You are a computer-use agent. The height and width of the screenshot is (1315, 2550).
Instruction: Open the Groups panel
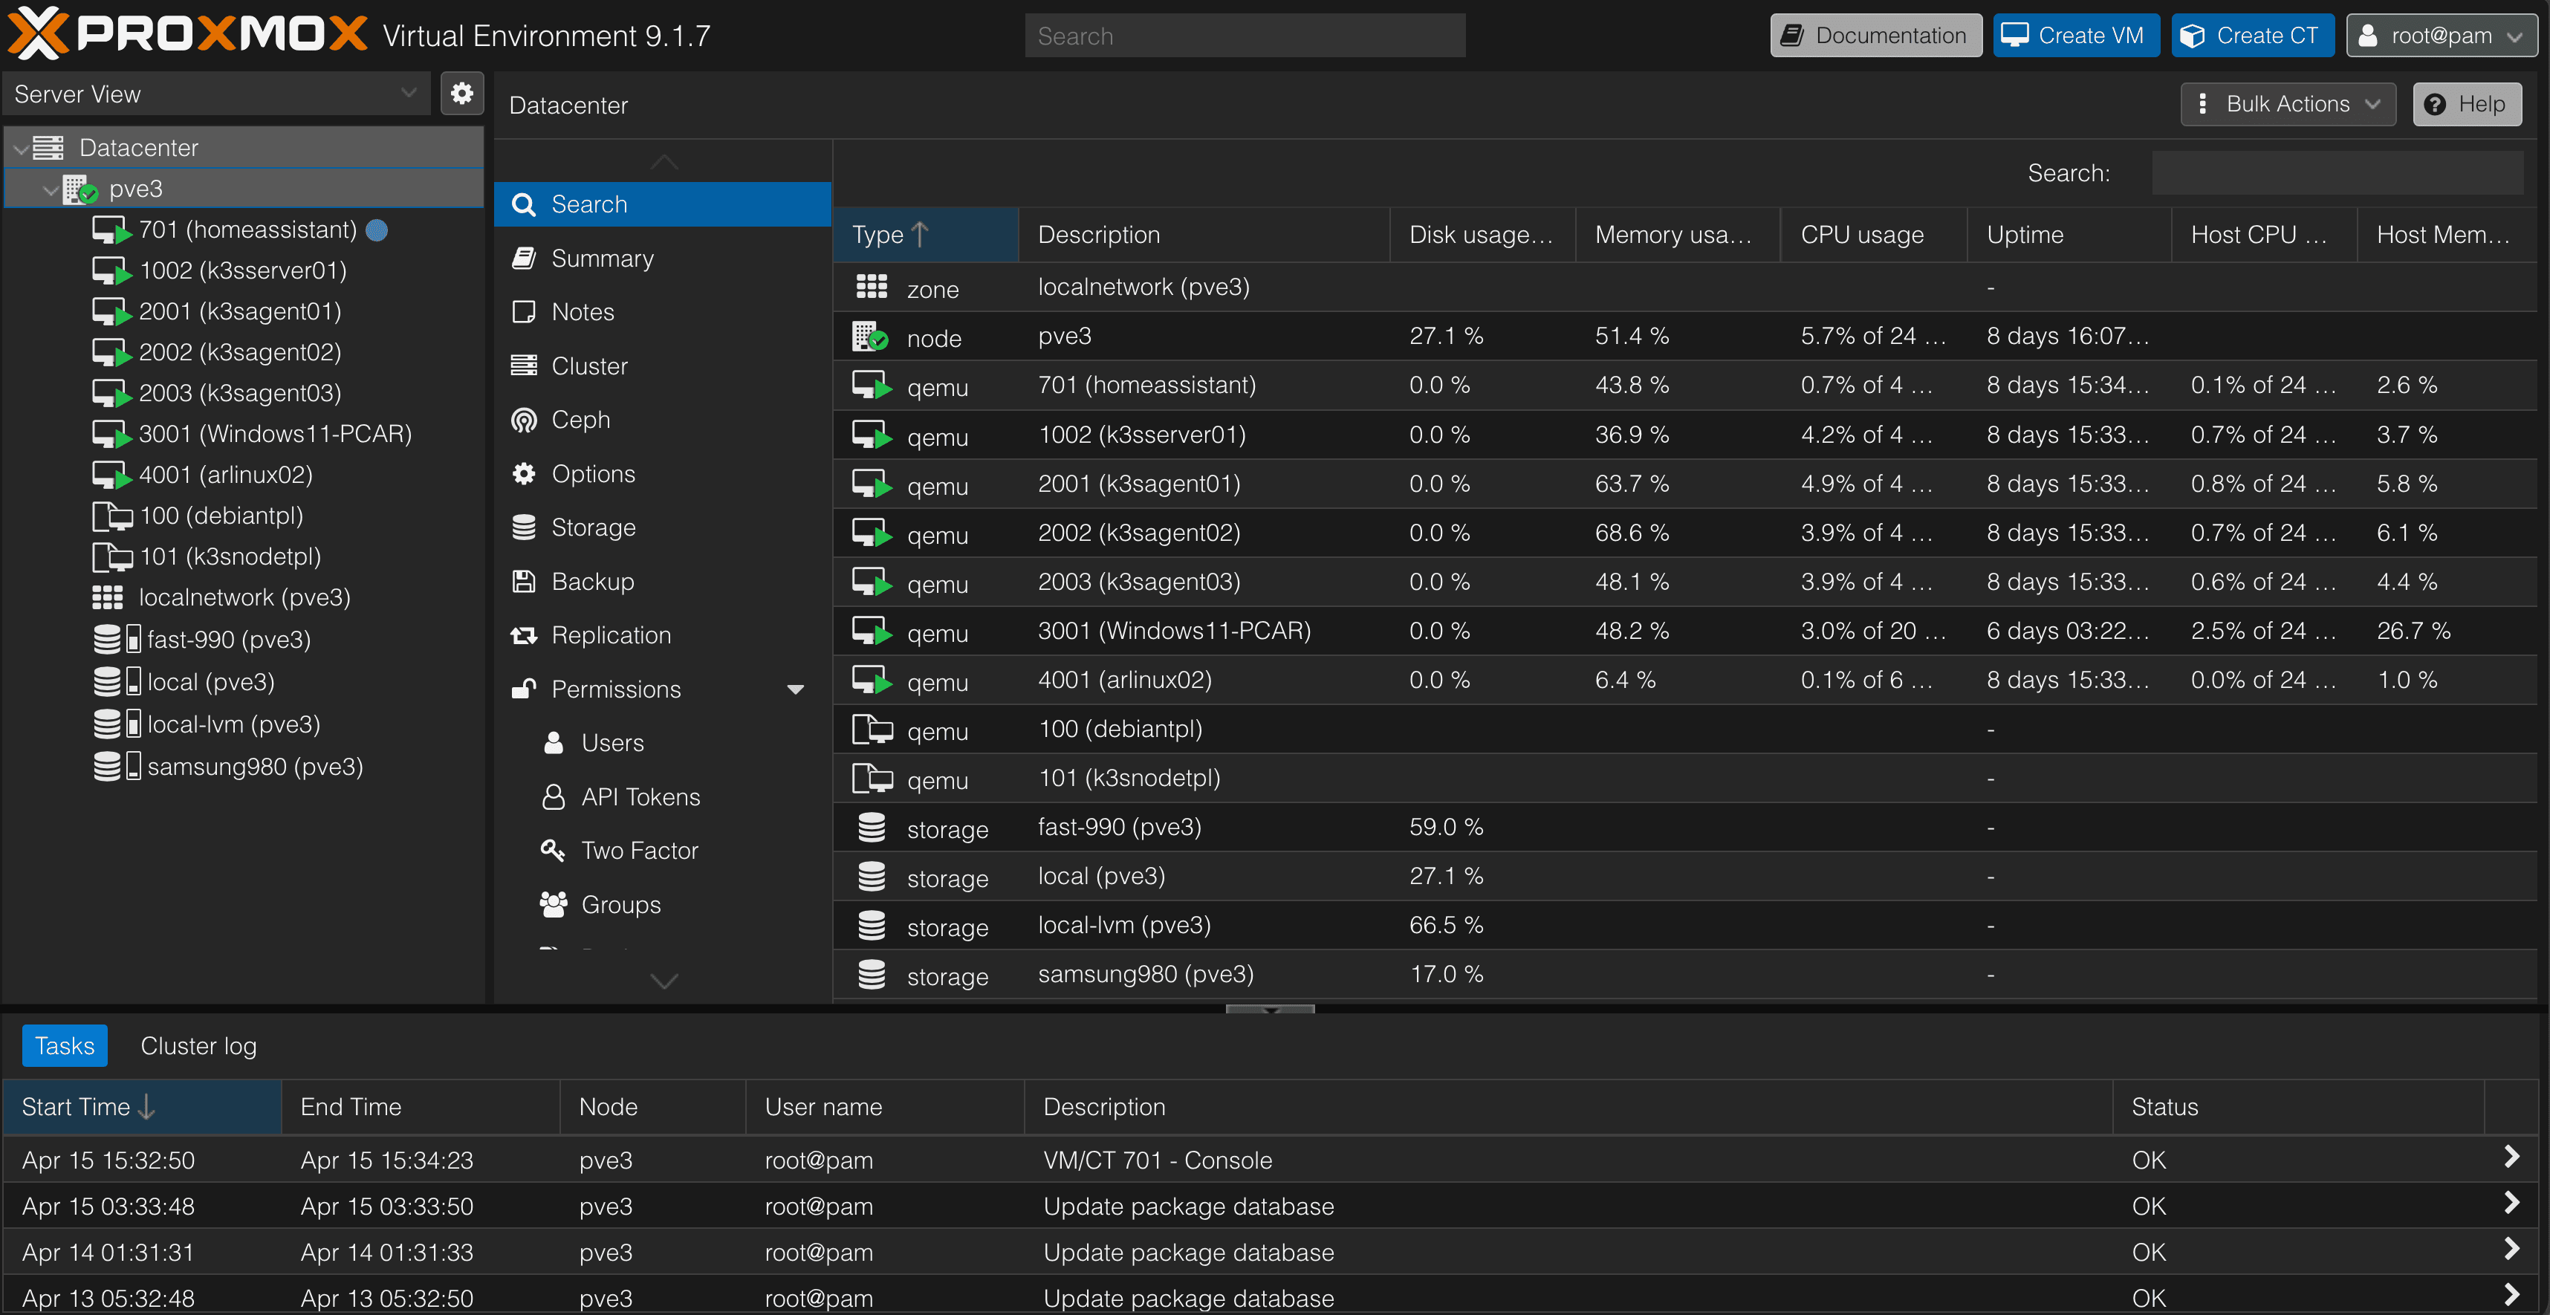coord(620,903)
